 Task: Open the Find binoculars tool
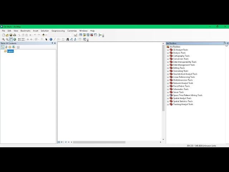tap(68, 39)
